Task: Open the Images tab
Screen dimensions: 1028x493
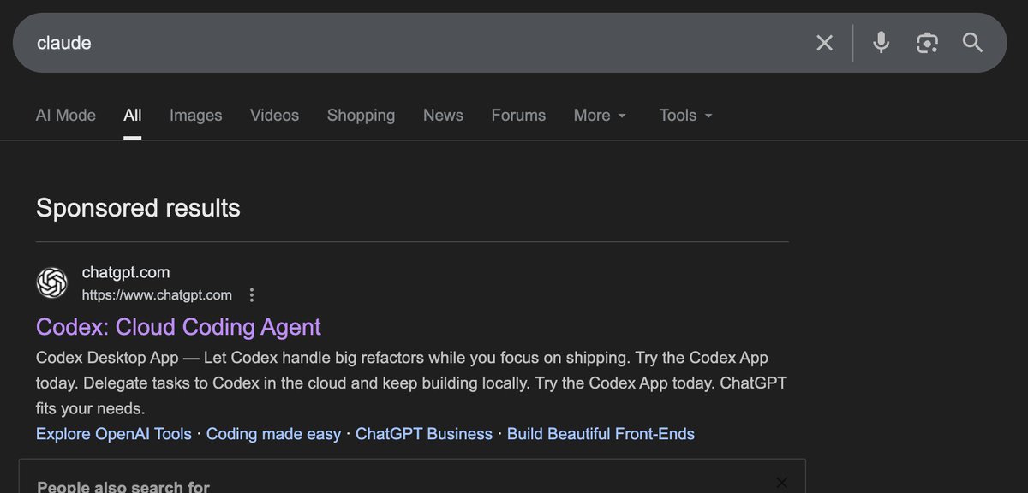Action: point(195,116)
